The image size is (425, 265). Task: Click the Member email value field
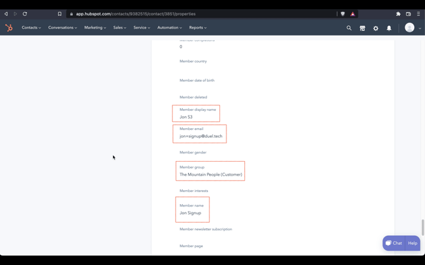[x=200, y=136]
